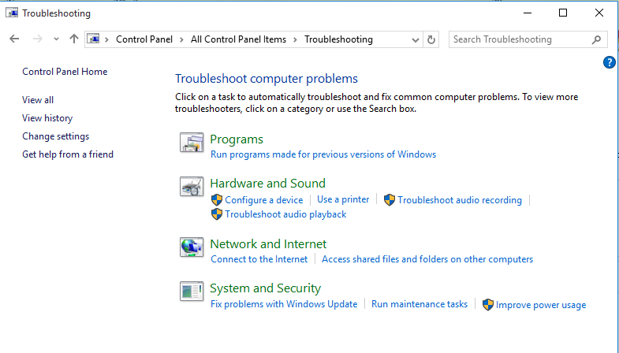This screenshot has height=353, width=619.
Task: Open Change settings link
Action: [x=56, y=136]
